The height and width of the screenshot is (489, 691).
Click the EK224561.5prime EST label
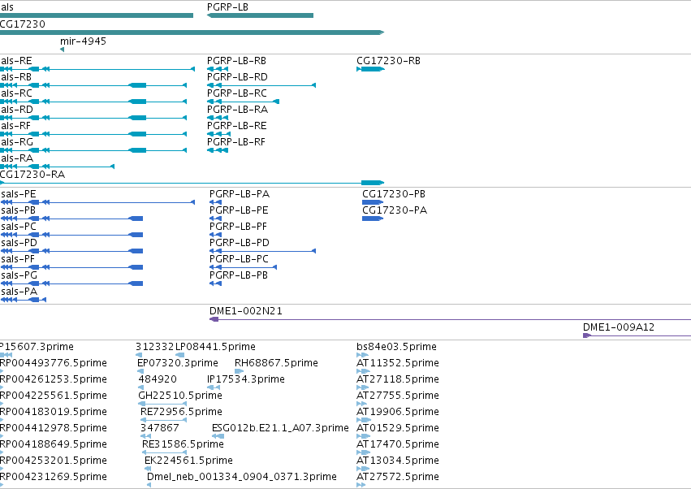tap(188, 461)
